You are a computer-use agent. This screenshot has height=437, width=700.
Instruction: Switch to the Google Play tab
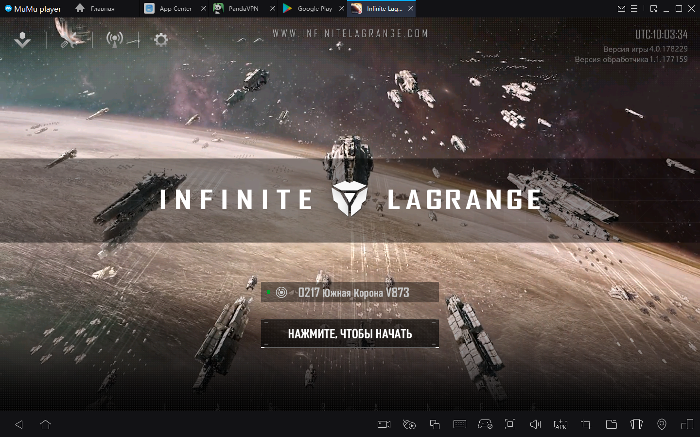point(309,9)
